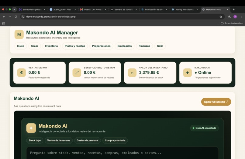The width and height of the screenshot is (245, 159).
Task: Click Dinero invertido en stock caption
Action: pyautogui.click(x=151, y=78)
